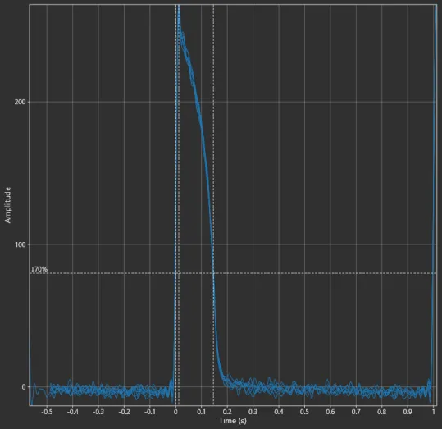Click the 1 tick label on time axis
This screenshot has width=442, height=429.
tap(434, 412)
